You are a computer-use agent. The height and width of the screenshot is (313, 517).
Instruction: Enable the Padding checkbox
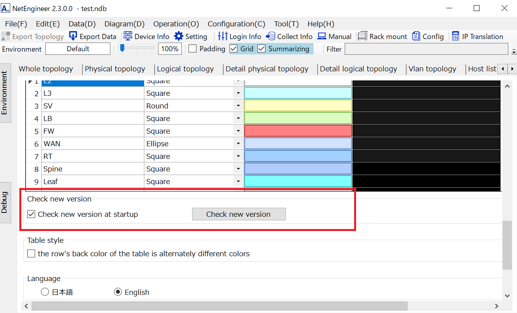coord(192,49)
